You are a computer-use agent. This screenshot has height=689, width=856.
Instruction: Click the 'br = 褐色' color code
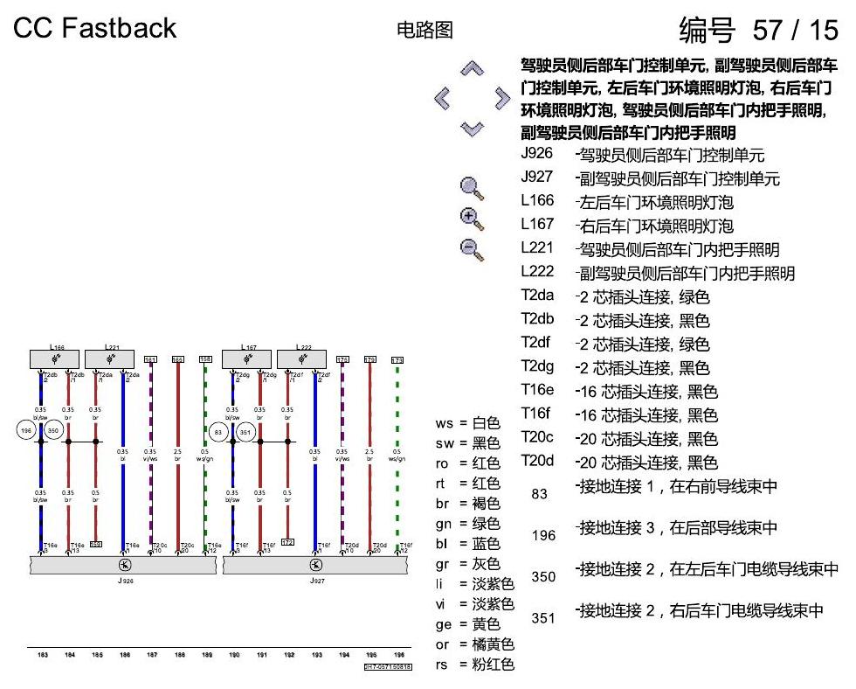[x=468, y=504]
